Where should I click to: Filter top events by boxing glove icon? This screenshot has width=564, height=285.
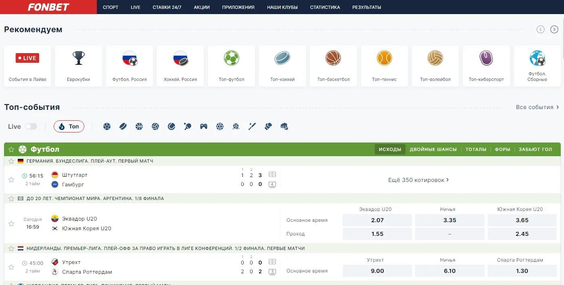click(268, 126)
